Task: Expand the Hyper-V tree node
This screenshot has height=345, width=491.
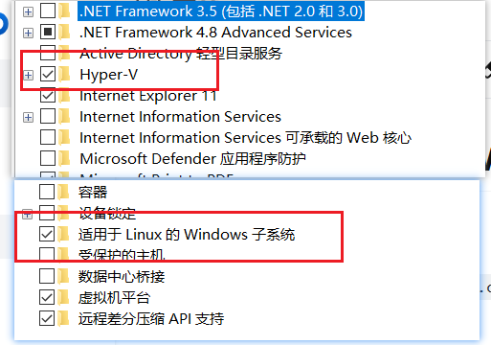Action: point(28,75)
